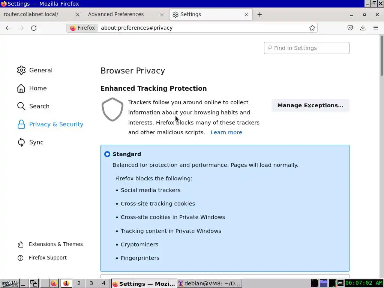Switch to workspace 3
384x288 pixels.
(91, 283)
